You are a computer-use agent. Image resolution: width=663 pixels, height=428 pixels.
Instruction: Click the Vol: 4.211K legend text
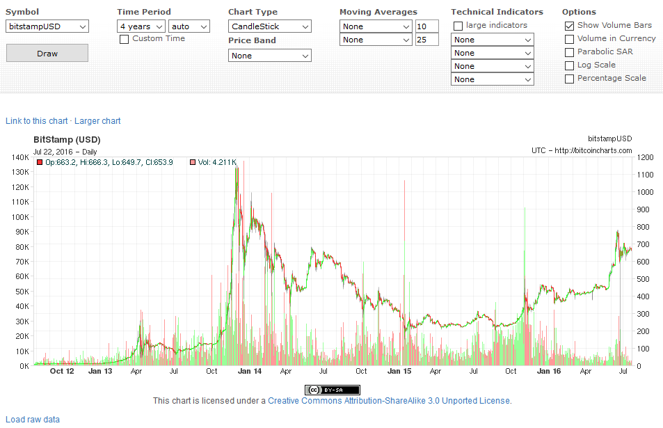click(217, 162)
